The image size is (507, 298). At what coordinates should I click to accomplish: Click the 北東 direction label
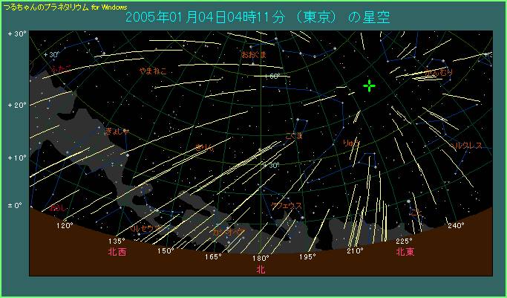[x=404, y=252]
